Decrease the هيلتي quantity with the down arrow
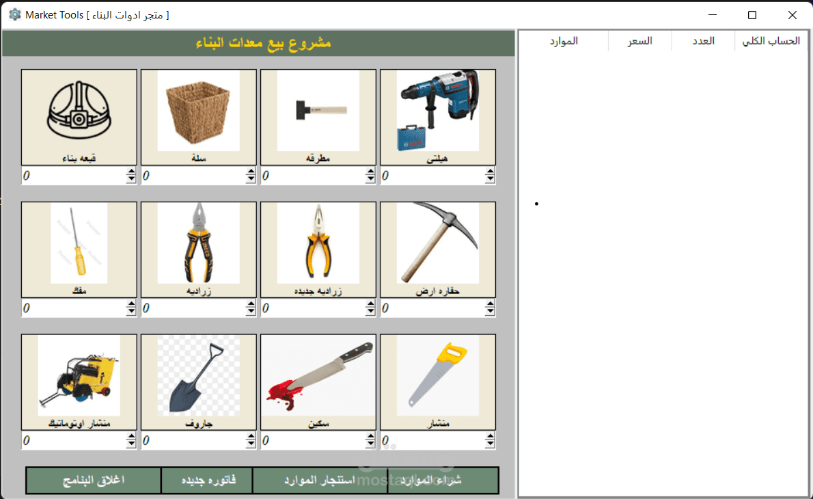813x499 pixels. tap(491, 179)
